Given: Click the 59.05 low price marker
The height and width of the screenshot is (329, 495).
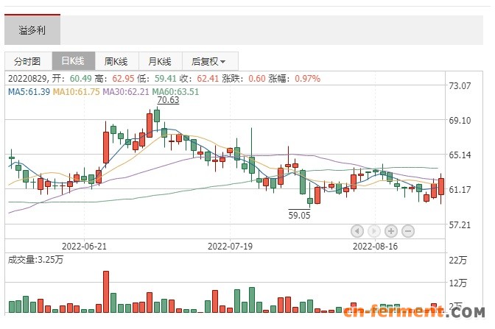Looking at the screenshot, I should [x=299, y=216].
